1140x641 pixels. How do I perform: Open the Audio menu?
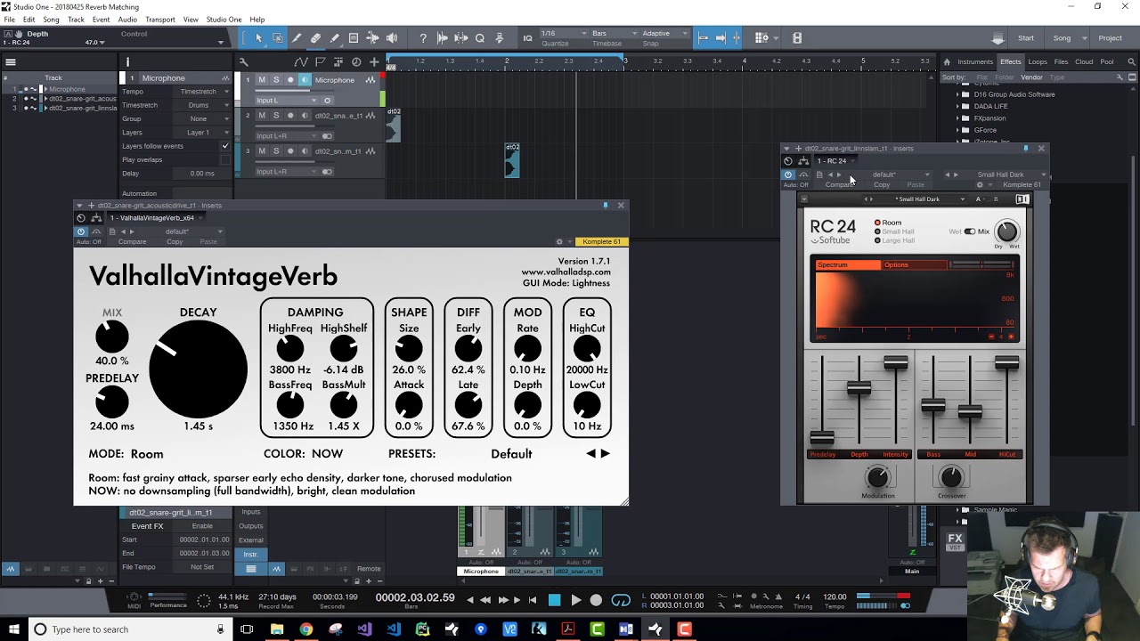point(127,20)
